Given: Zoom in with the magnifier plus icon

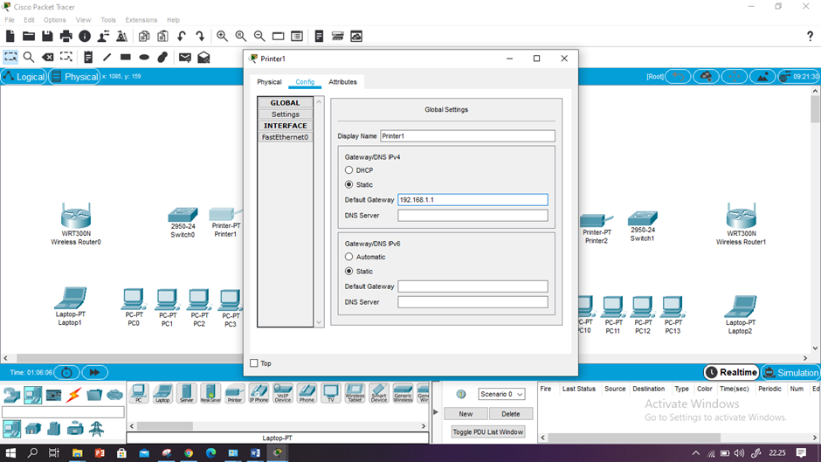Looking at the screenshot, I should pyautogui.click(x=222, y=36).
